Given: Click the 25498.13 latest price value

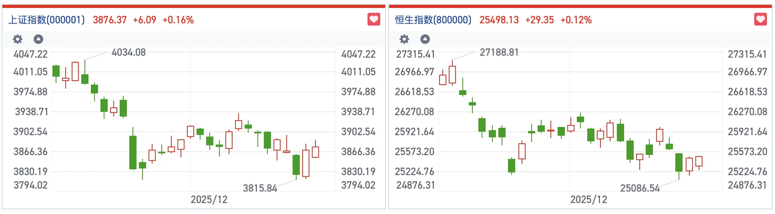Looking at the screenshot, I should [x=499, y=20].
